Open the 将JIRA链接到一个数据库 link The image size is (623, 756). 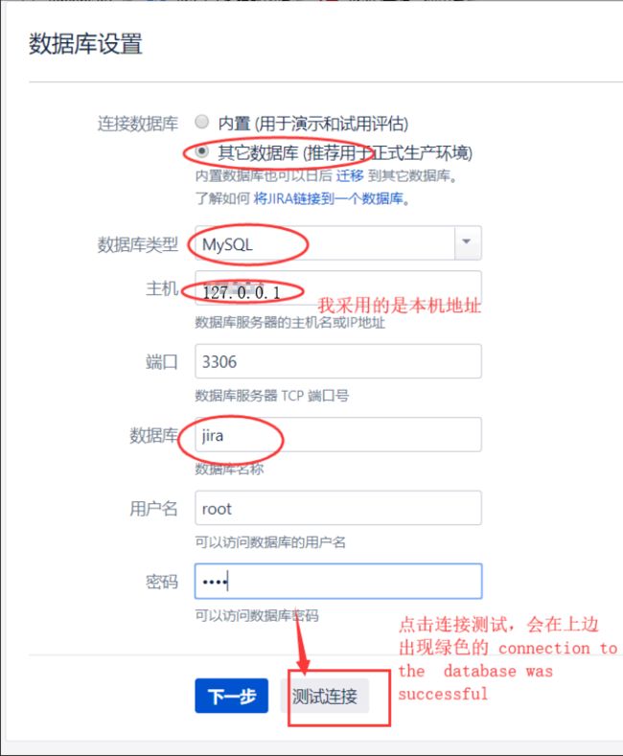click(328, 198)
